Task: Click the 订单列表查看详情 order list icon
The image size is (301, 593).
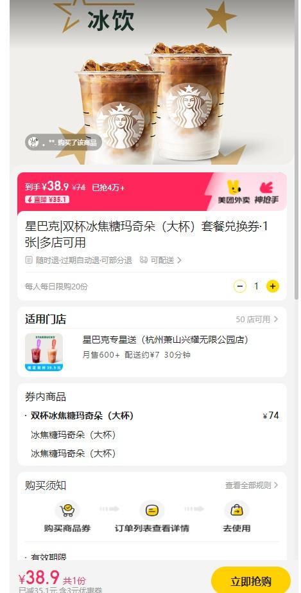Action: pos(151,510)
